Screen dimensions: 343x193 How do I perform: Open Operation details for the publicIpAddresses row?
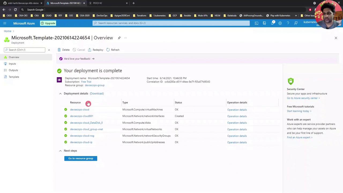pyautogui.click(x=237, y=142)
